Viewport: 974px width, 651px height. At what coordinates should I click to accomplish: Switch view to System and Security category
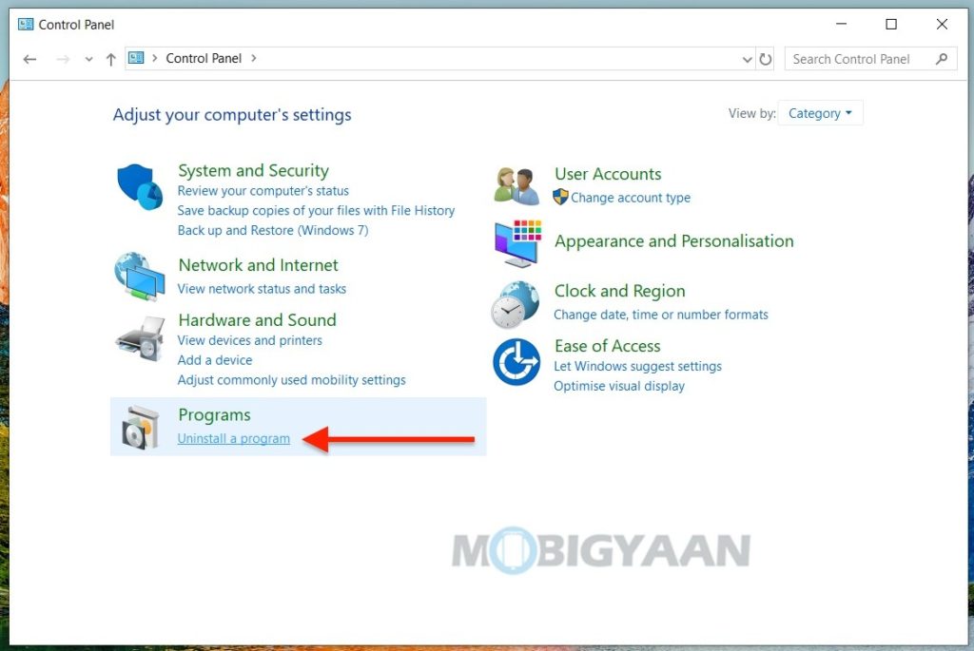click(253, 170)
